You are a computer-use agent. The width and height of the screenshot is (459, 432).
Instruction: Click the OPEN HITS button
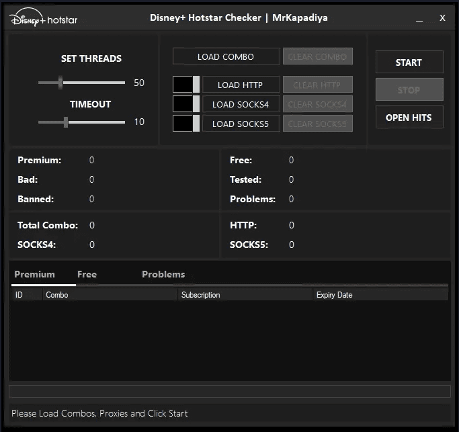[409, 118]
